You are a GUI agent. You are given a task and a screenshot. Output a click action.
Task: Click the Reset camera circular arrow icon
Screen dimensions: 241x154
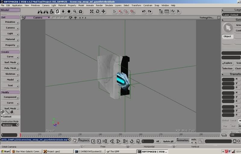pyautogui.click(x=98, y=11)
